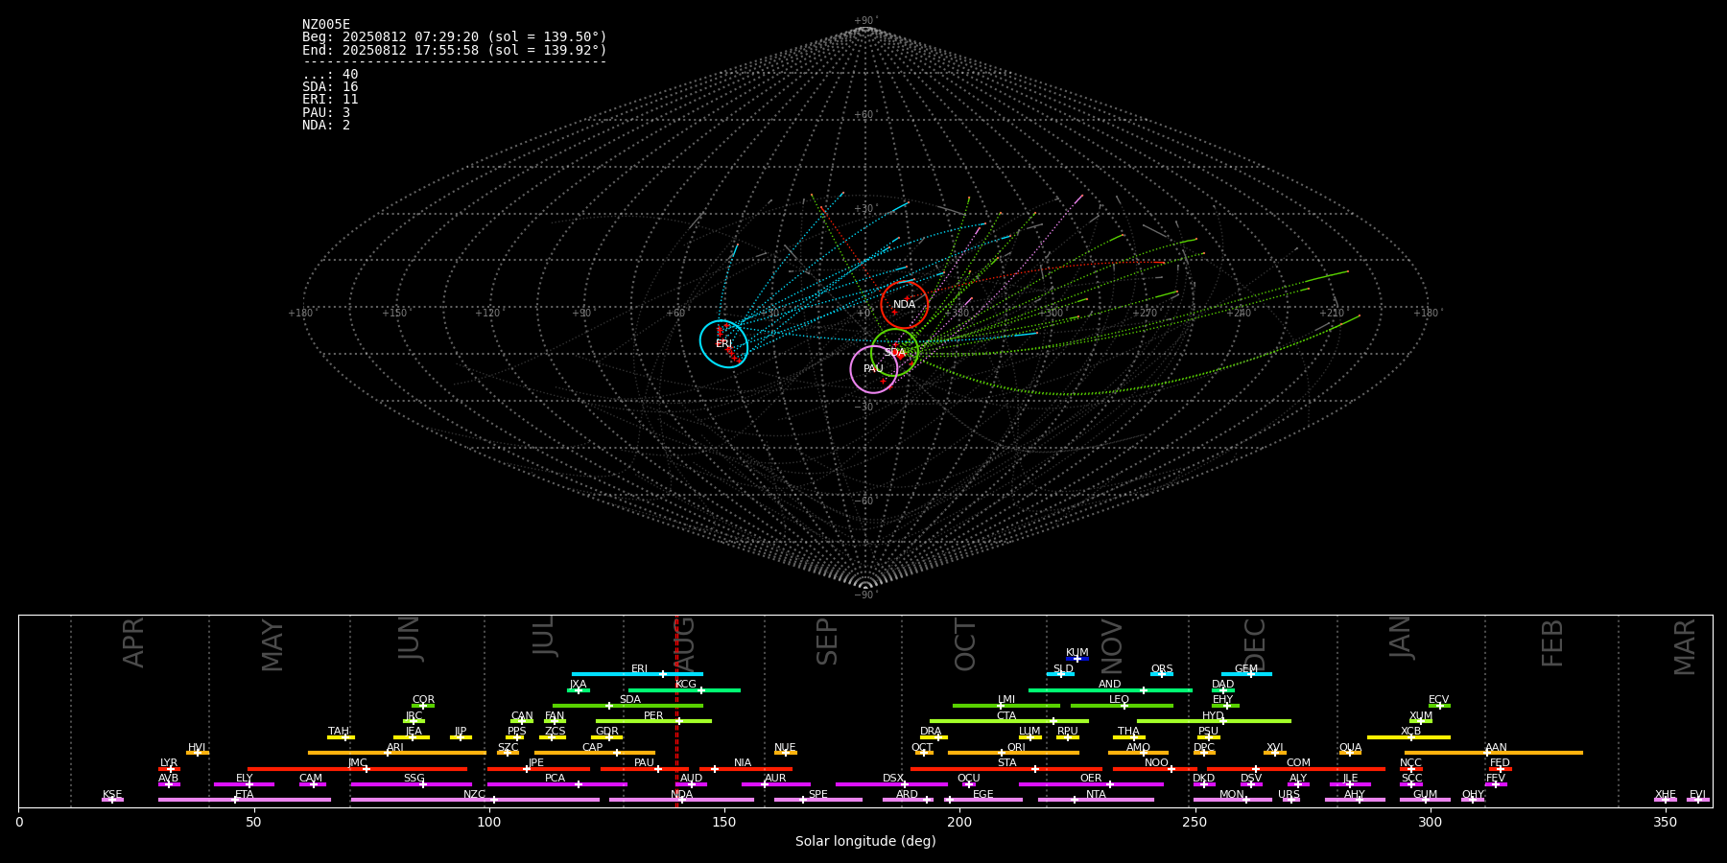The image size is (1727, 863).
Task: Click the COR shower label
Action: point(423,700)
